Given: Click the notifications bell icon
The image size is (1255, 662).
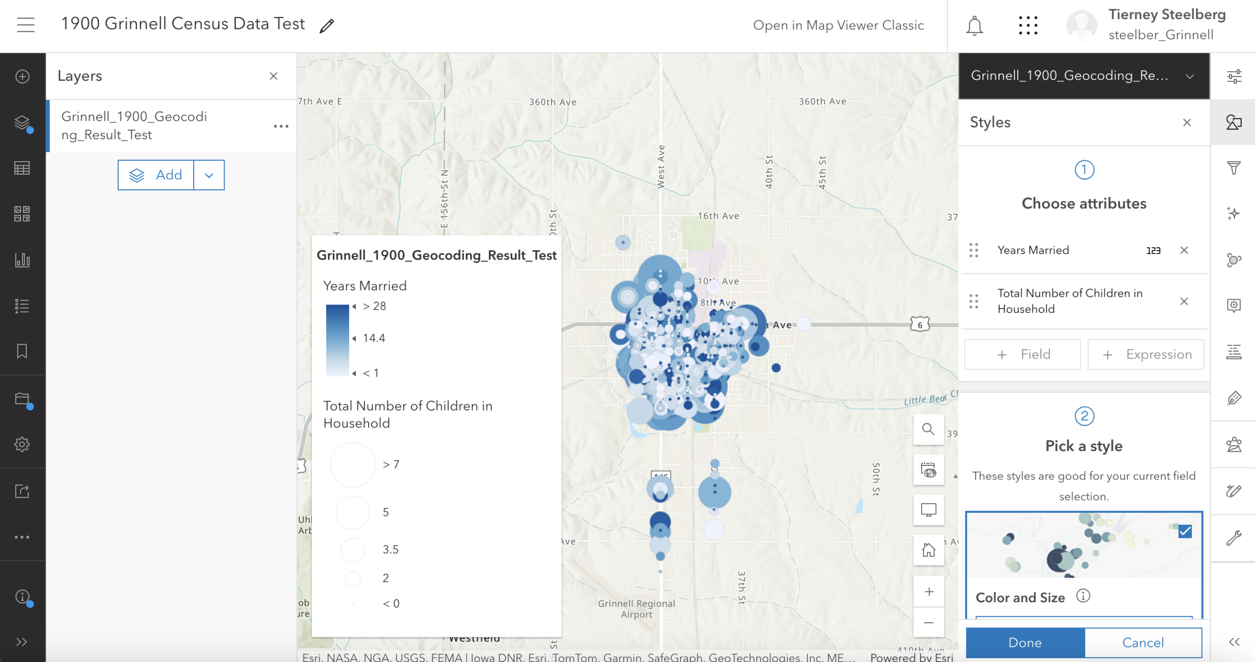Looking at the screenshot, I should tap(975, 25).
